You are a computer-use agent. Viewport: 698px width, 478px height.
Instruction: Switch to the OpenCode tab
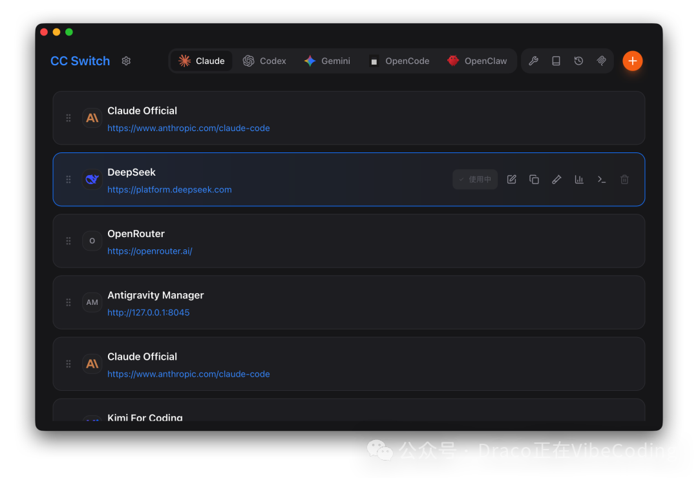(399, 61)
